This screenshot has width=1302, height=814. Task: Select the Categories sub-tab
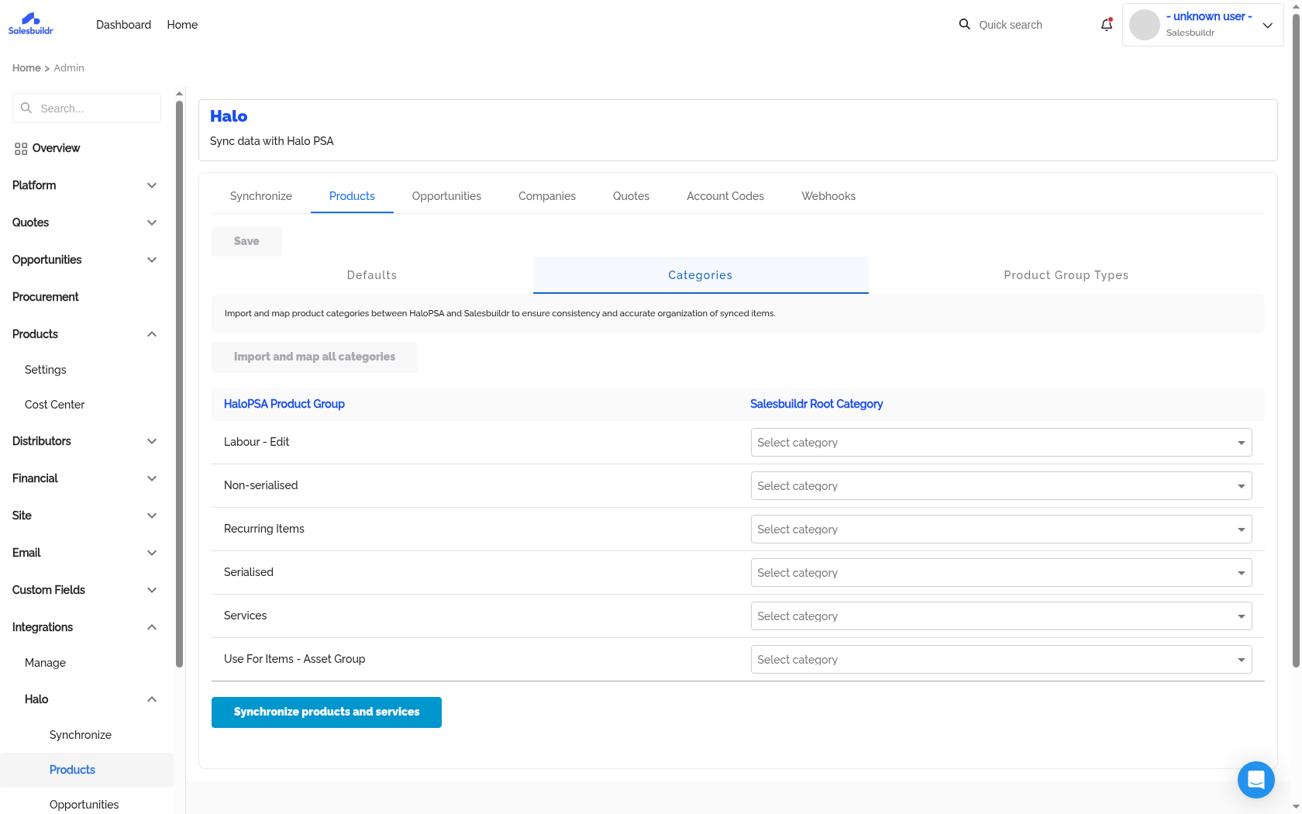pos(701,275)
